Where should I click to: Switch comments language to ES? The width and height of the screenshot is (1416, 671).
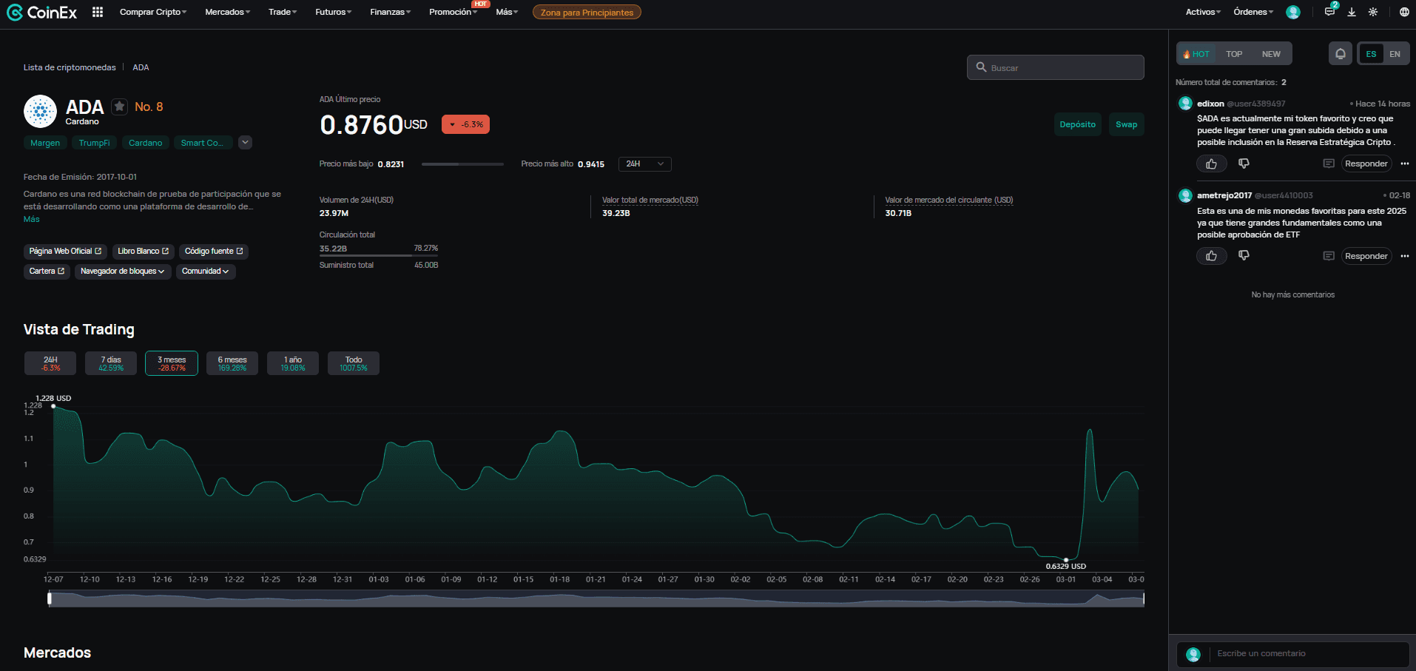(1371, 54)
